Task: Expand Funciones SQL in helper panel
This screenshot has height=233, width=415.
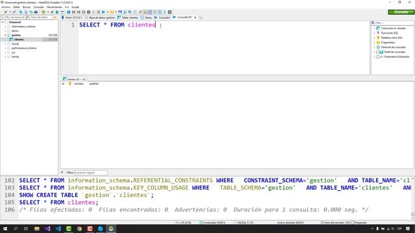Action: [x=374, y=33]
